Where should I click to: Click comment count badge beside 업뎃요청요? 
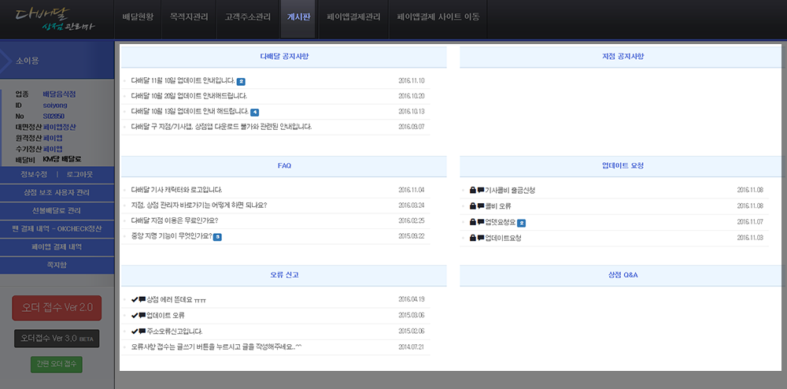click(x=521, y=223)
